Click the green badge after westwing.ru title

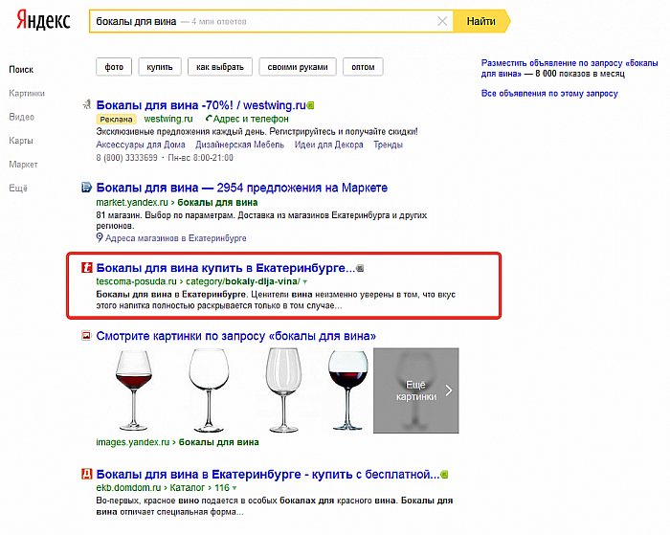pos(311,105)
